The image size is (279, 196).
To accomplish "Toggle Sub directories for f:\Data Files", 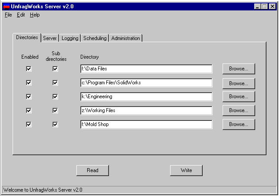I will point(55,69).
